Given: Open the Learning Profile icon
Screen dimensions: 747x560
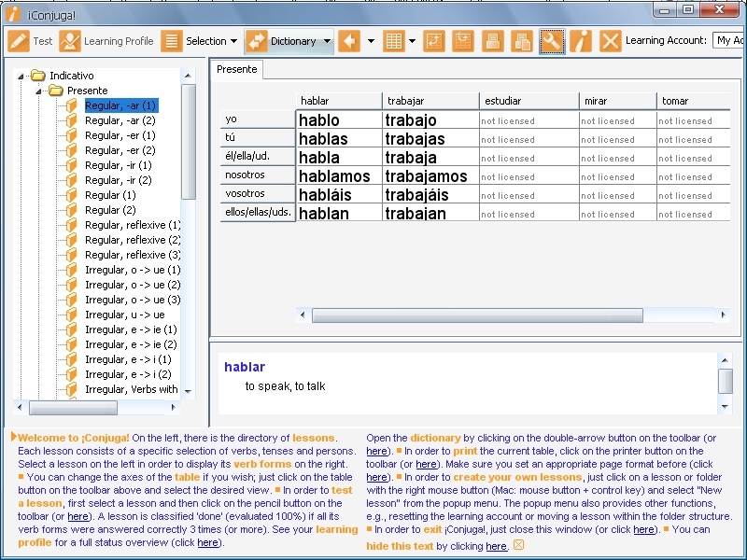Looking at the screenshot, I should pyautogui.click(x=70, y=41).
